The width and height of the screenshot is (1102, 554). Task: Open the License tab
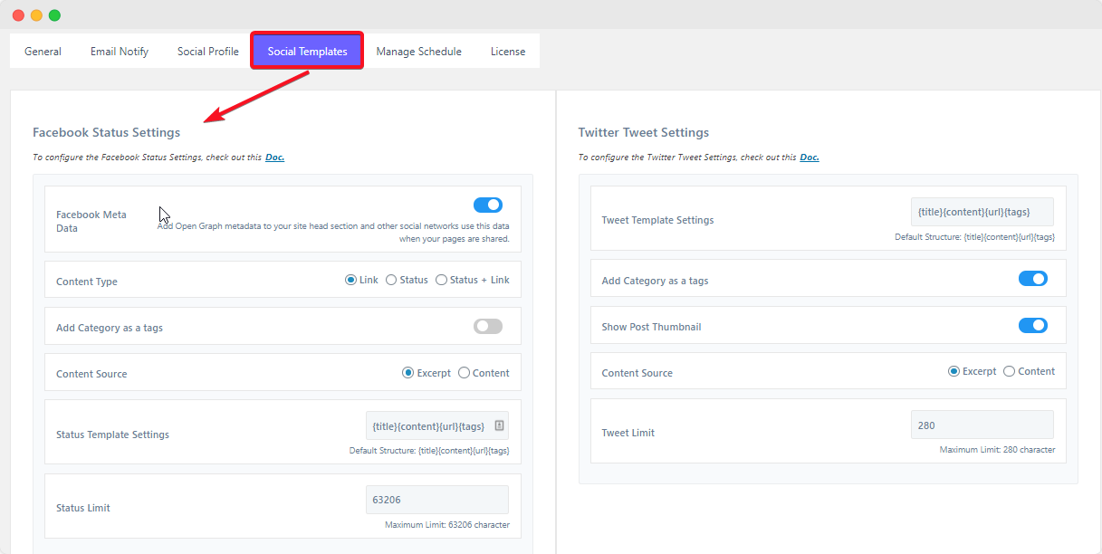click(508, 52)
